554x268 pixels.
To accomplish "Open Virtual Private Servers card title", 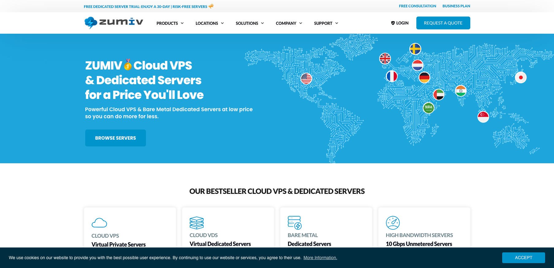I will (119, 244).
